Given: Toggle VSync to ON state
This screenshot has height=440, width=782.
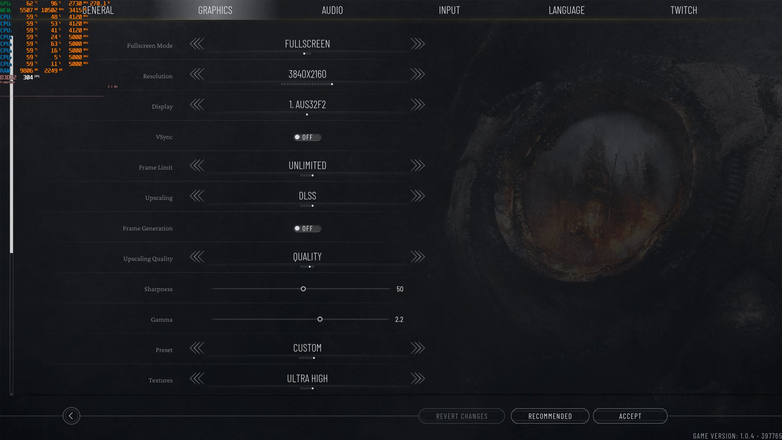Looking at the screenshot, I should click(307, 137).
